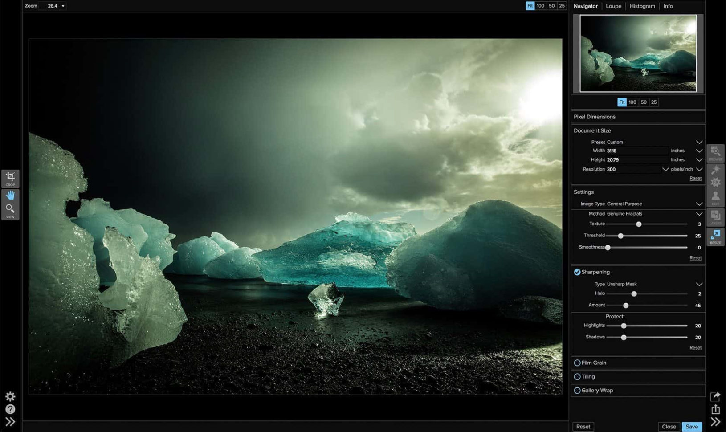
Task: Open the Loupe tab
Action: 613,6
